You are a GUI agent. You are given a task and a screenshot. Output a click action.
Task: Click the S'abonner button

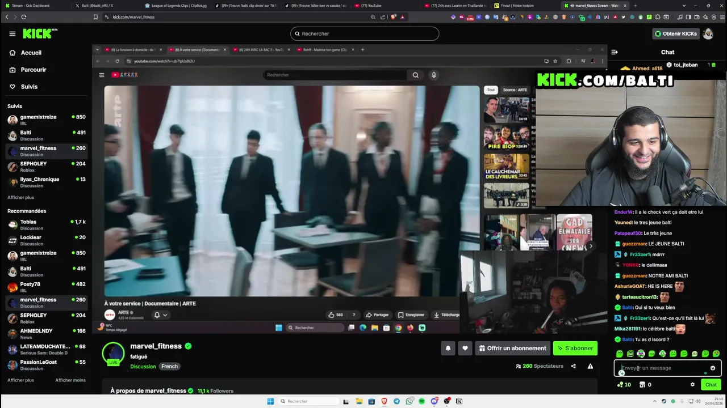(x=575, y=348)
